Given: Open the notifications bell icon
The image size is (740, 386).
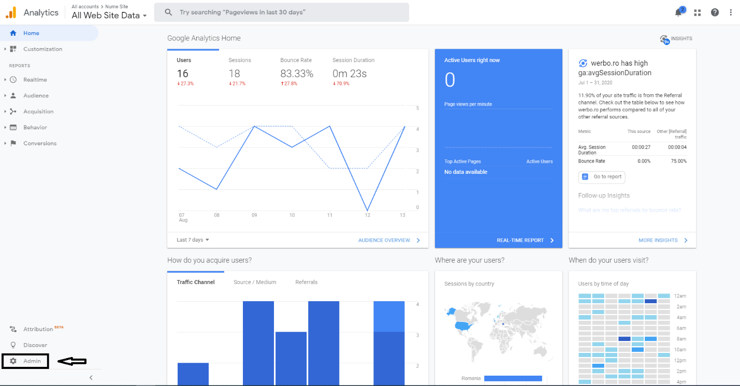Looking at the screenshot, I should (679, 12).
